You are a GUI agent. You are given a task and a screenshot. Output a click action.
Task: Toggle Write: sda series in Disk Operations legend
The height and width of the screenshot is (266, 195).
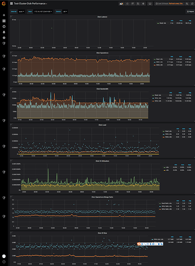coord(159,62)
